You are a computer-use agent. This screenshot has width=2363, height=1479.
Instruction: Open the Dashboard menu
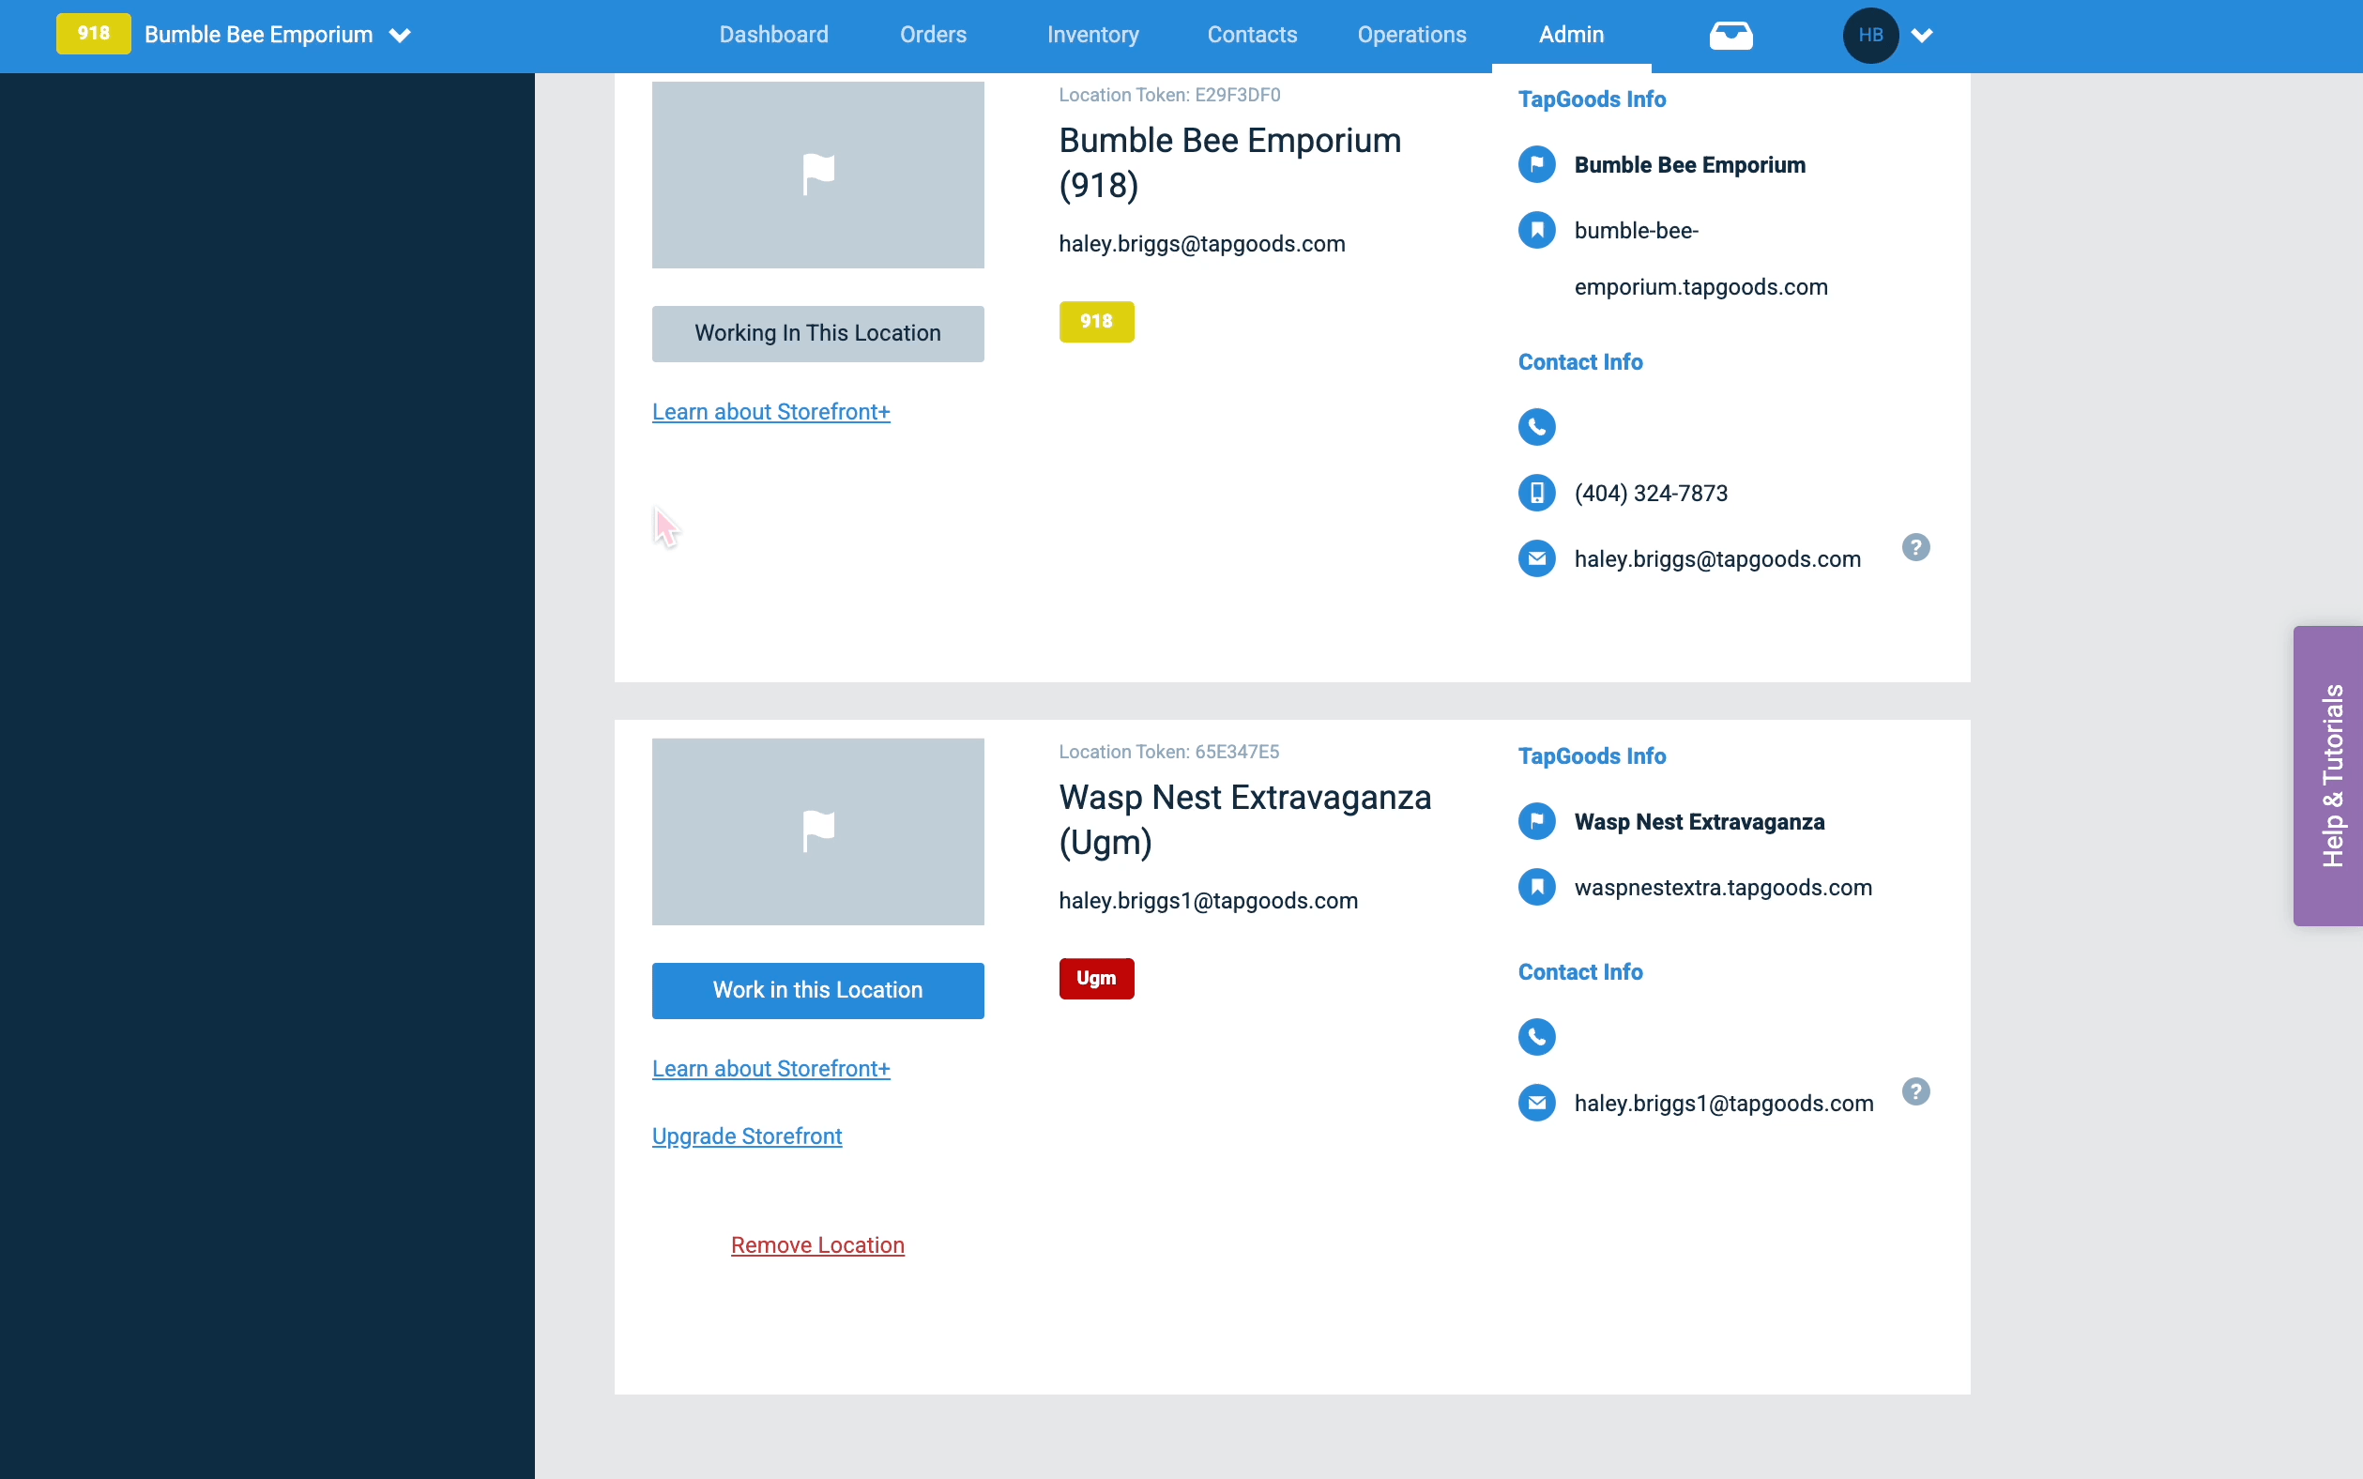click(773, 36)
